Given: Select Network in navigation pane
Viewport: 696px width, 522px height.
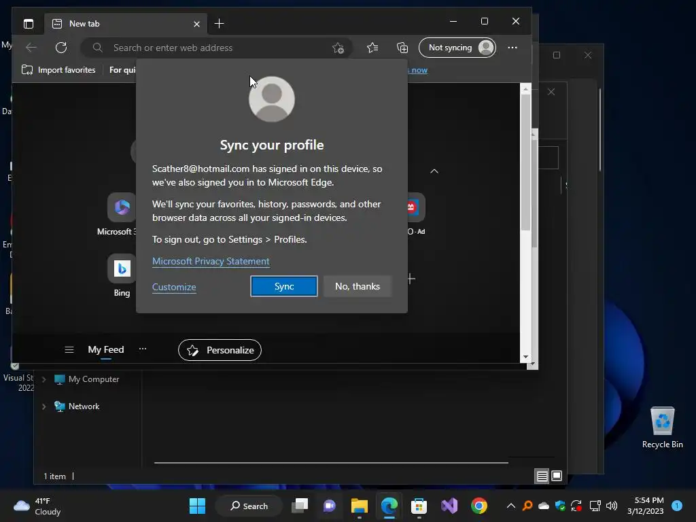Looking at the screenshot, I should click(x=77, y=406).
